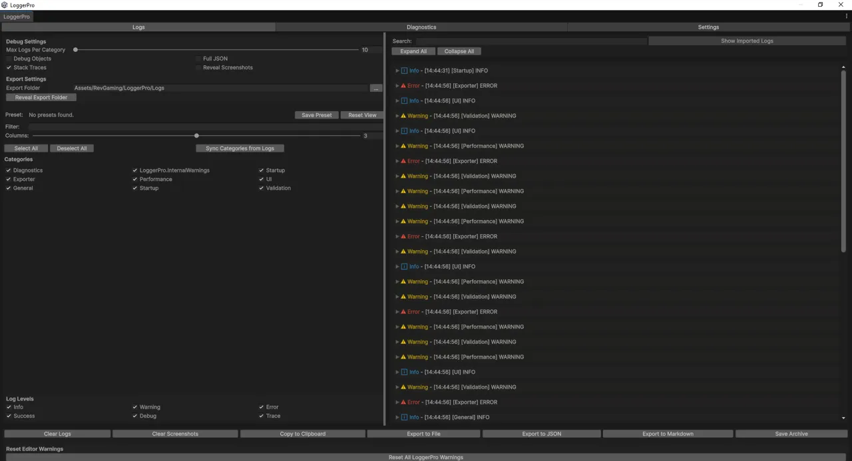Click the Expand All button
Image resolution: width=852 pixels, height=461 pixels.
pos(413,51)
